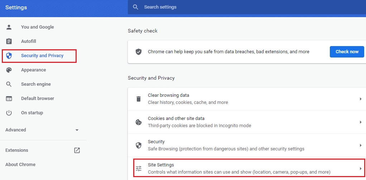Open Cookies and other site data chevron arrow
The image size is (366, 180).
pos(361,122)
